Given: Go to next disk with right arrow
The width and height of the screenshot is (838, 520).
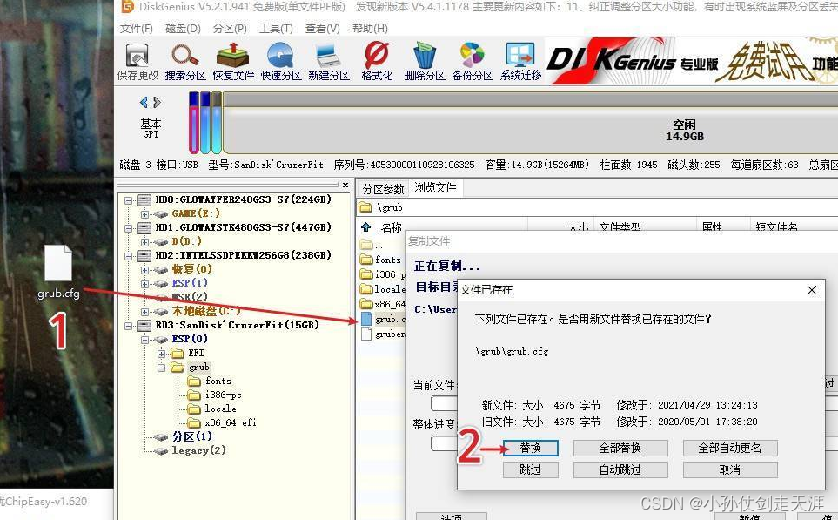Looking at the screenshot, I should (157, 102).
